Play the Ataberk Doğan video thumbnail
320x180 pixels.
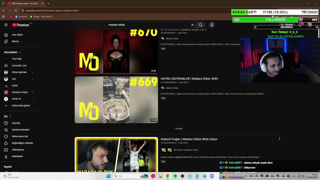pyautogui.click(x=116, y=154)
